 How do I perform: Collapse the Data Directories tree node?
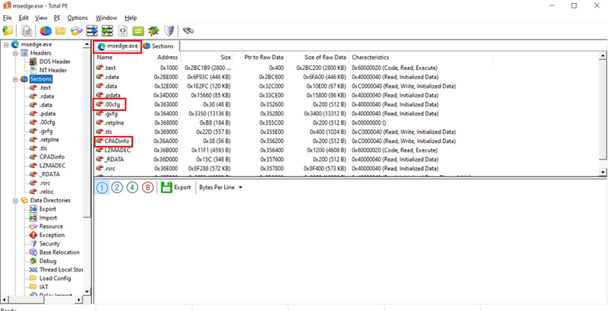click(15, 201)
